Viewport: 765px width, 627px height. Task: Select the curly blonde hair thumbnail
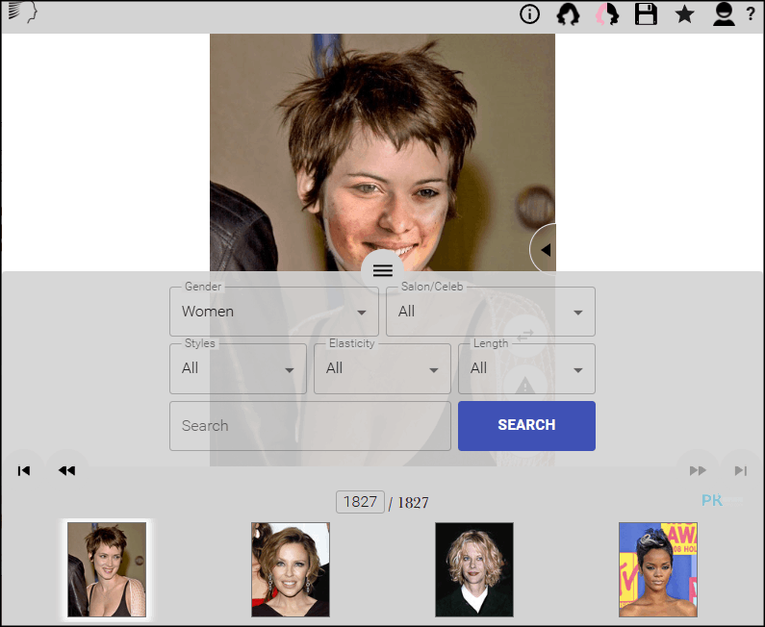pos(474,569)
